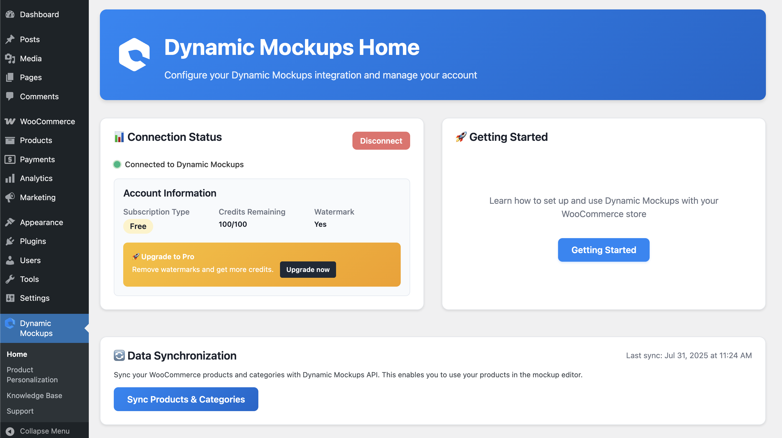Click the Payments dollar icon
Image resolution: width=782 pixels, height=438 pixels.
coord(10,159)
